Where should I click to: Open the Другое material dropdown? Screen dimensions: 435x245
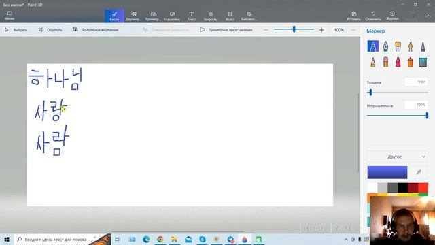coord(397,157)
